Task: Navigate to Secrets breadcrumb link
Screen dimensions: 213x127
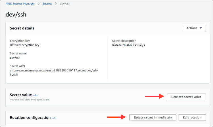Action: tap(47, 4)
